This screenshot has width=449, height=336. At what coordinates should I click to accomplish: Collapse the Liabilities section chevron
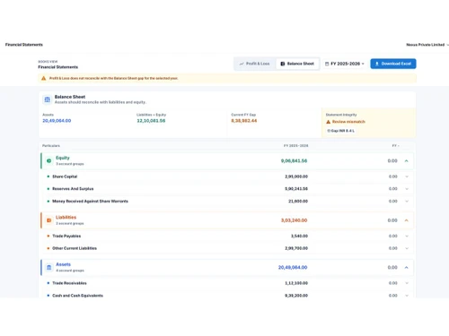pyautogui.click(x=406, y=220)
